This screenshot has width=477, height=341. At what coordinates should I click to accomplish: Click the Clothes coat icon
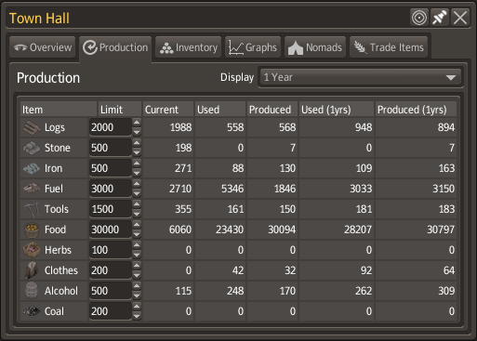click(x=32, y=270)
